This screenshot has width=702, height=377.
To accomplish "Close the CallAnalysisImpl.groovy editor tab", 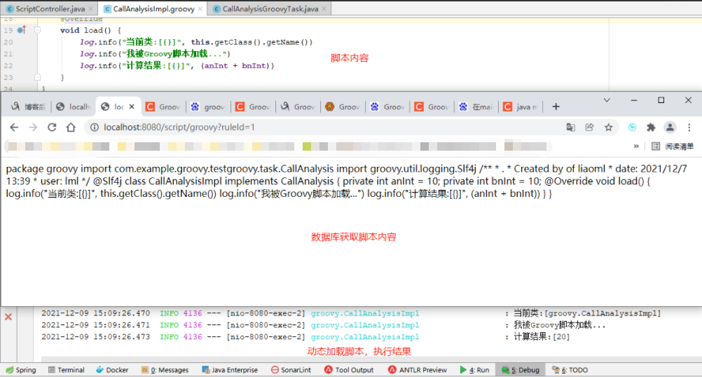I will coord(200,9).
